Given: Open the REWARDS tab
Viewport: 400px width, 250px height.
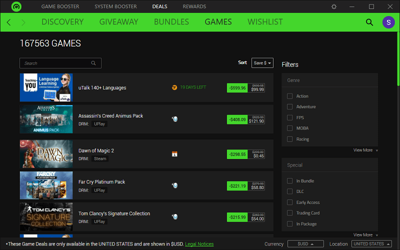Looking at the screenshot, I should point(194,6).
